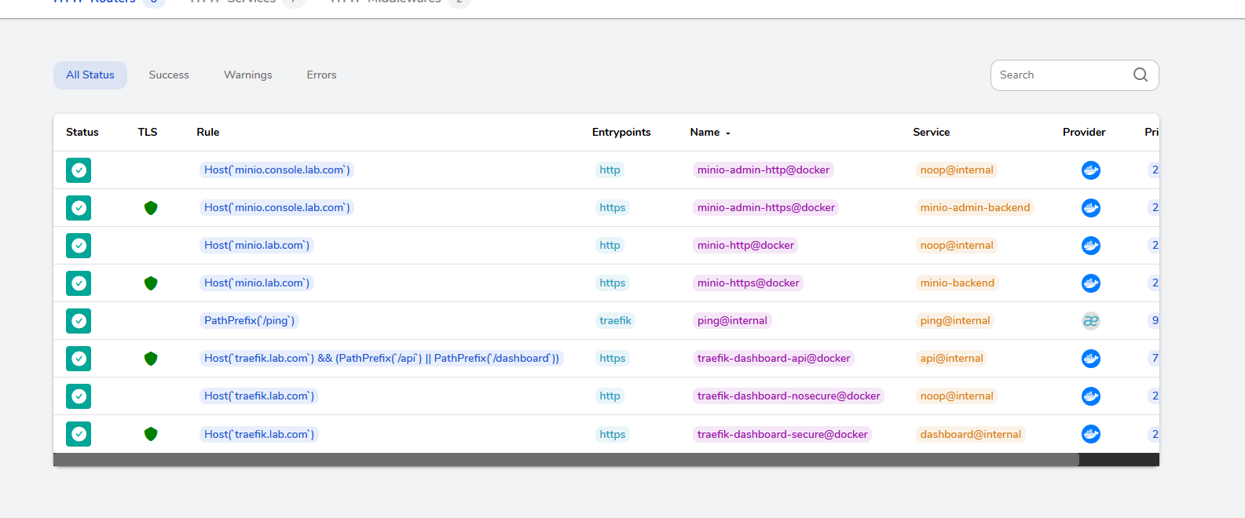Click the status check icon in the ping@internal row
This screenshot has width=1245, height=518.
click(x=79, y=321)
